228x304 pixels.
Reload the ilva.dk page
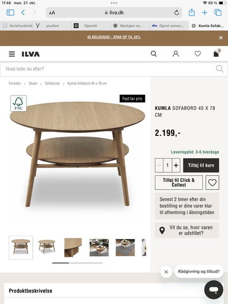[176, 13]
